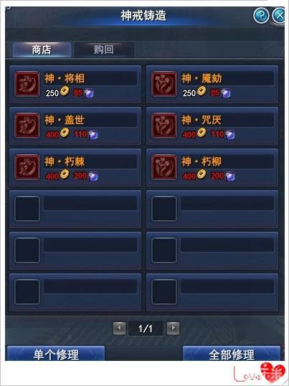Click the 1/1 page indicator field
This screenshot has height=386, width=289.
coord(146,329)
